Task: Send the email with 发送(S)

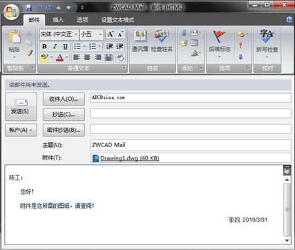Action: click(21, 107)
